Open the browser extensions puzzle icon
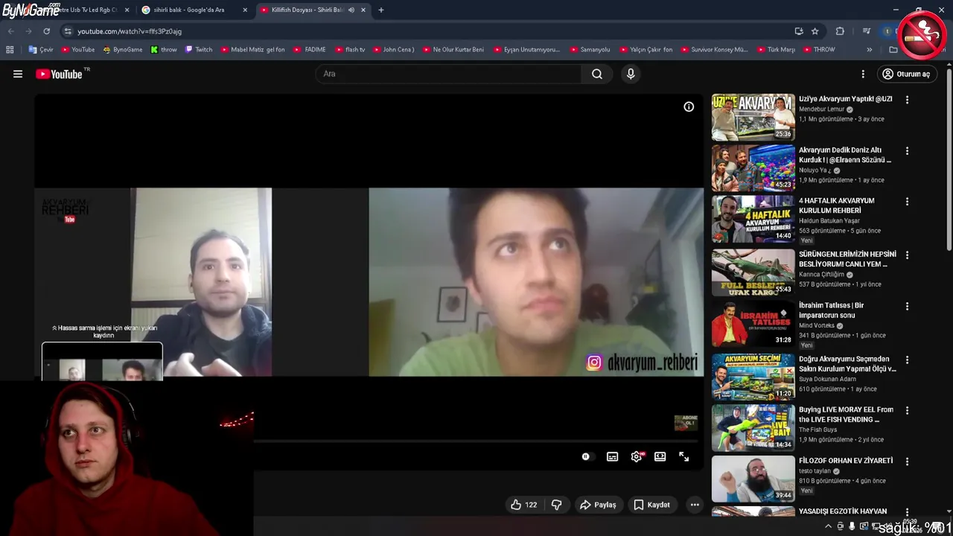Viewport: 953px width, 536px height. pos(840,31)
